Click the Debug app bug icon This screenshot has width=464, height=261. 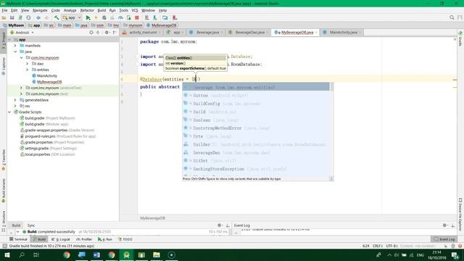click(104, 17)
